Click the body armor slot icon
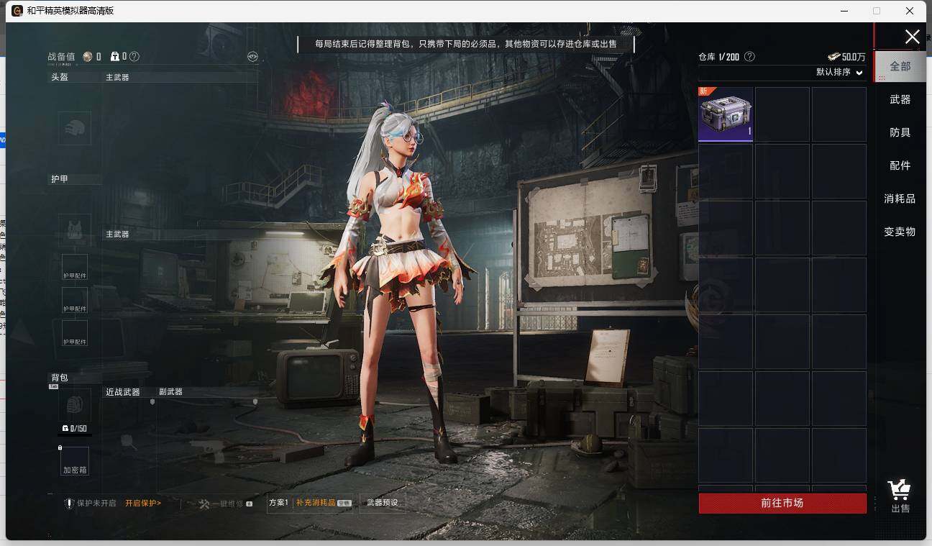 [75, 230]
